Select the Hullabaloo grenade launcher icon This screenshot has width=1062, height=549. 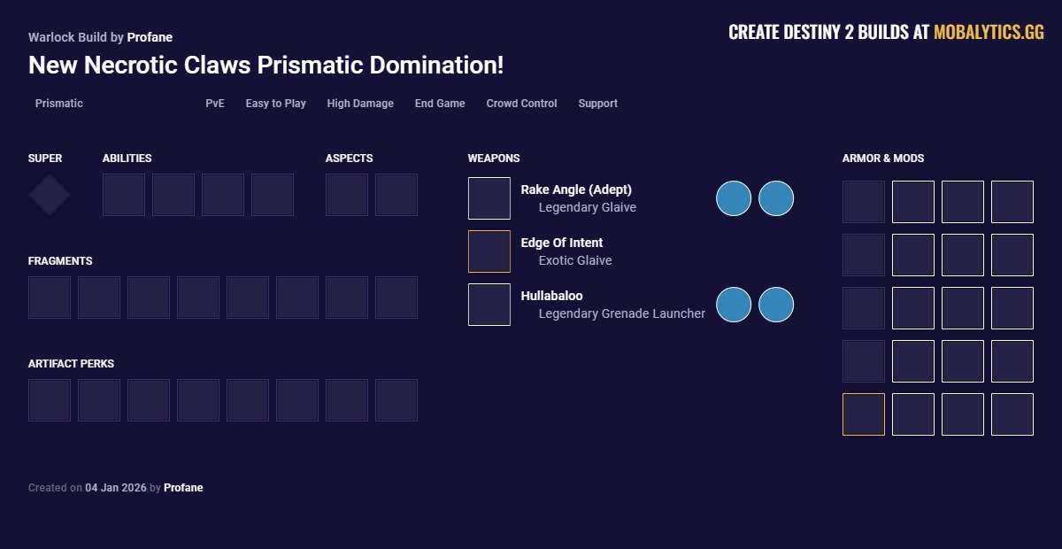pos(489,305)
